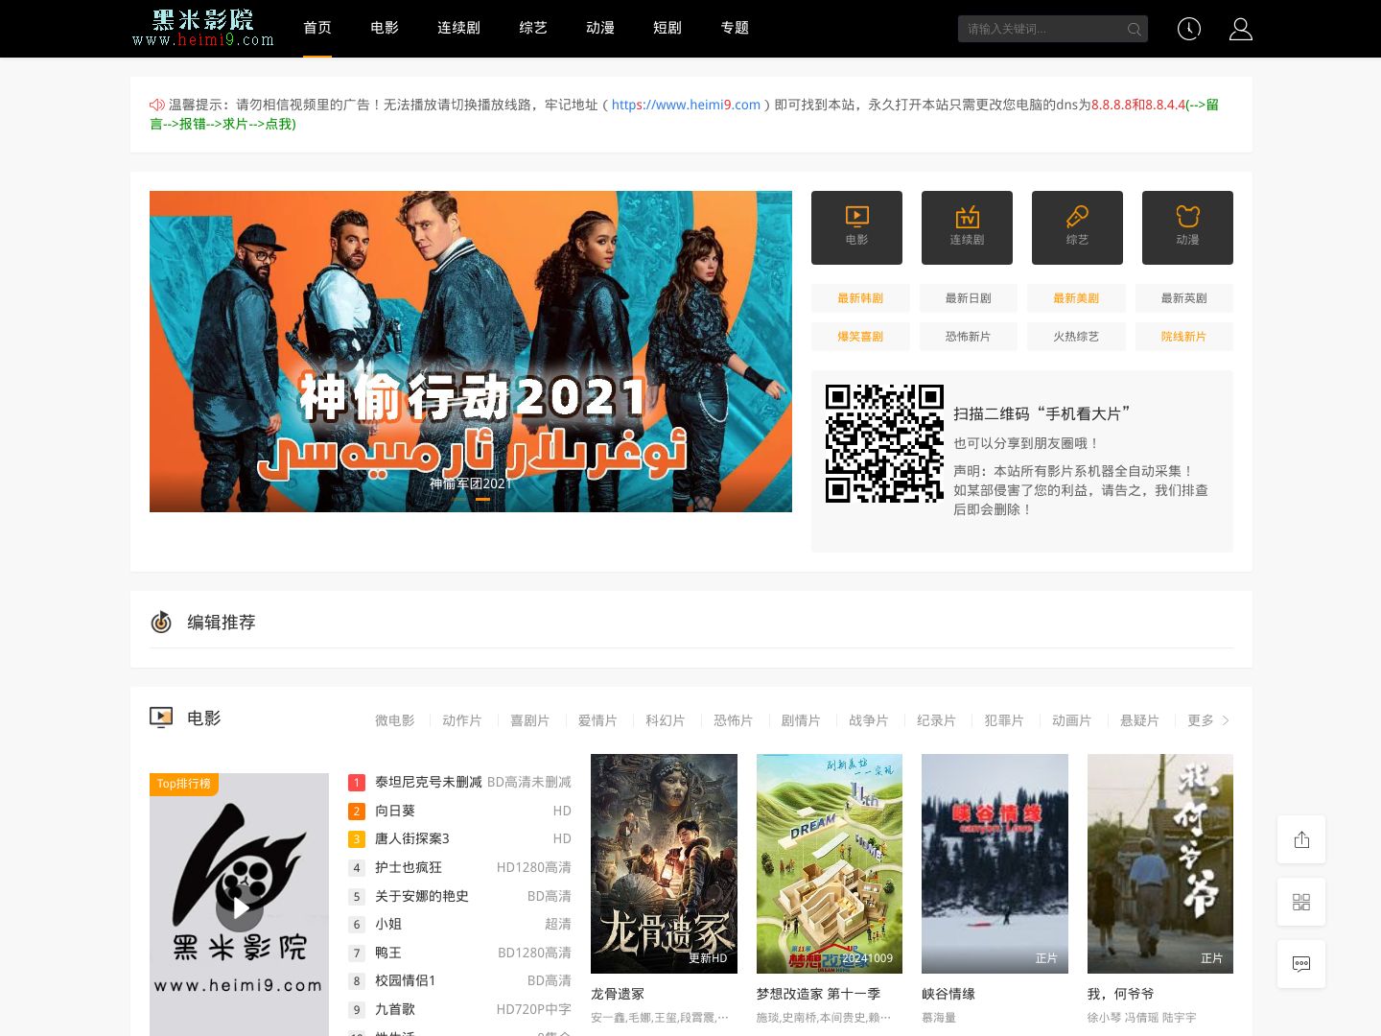Filter by 纪录片 genre
Viewport: 1381px width, 1036px height.
coord(937,720)
